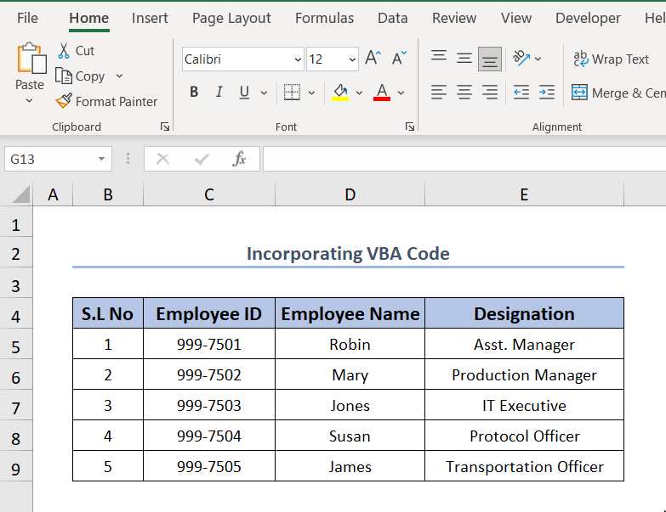Decrease indent
The height and width of the screenshot is (512, 666).
521,92
